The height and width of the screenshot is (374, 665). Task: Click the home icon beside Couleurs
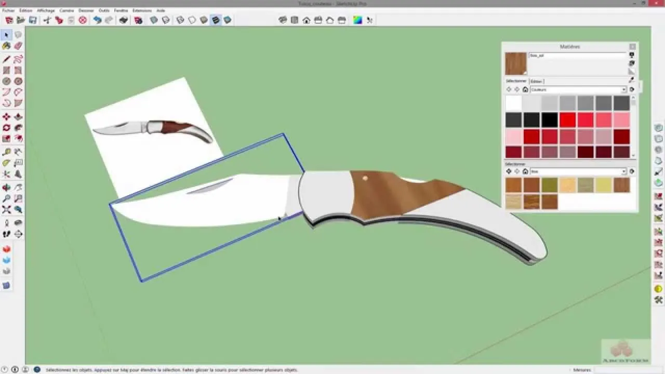click(525, 90)
